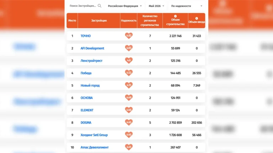The image size is (273, 153).
Task: Click the Застройщик column header
Action: click(99, 21)
